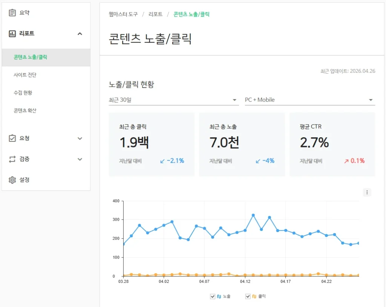Viewport: 386px width, 307px height.
Task: Collapse the 리포트 section chevron
Action: point(80,34)
